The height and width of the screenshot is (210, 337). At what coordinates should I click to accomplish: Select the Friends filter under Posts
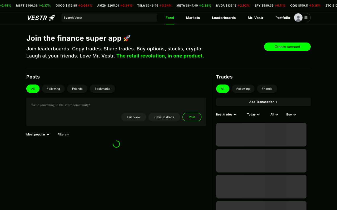(x=77, y=89)
